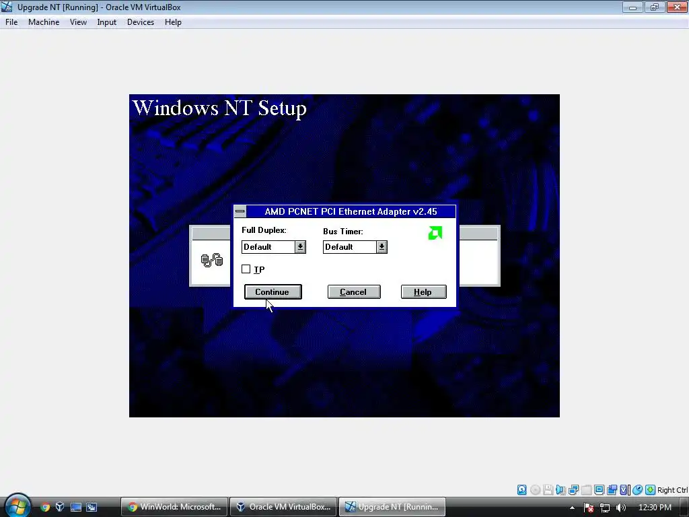The image size is (689, 517).
Task: Click the Full Duplex label
Action: [x=264, y=230]
